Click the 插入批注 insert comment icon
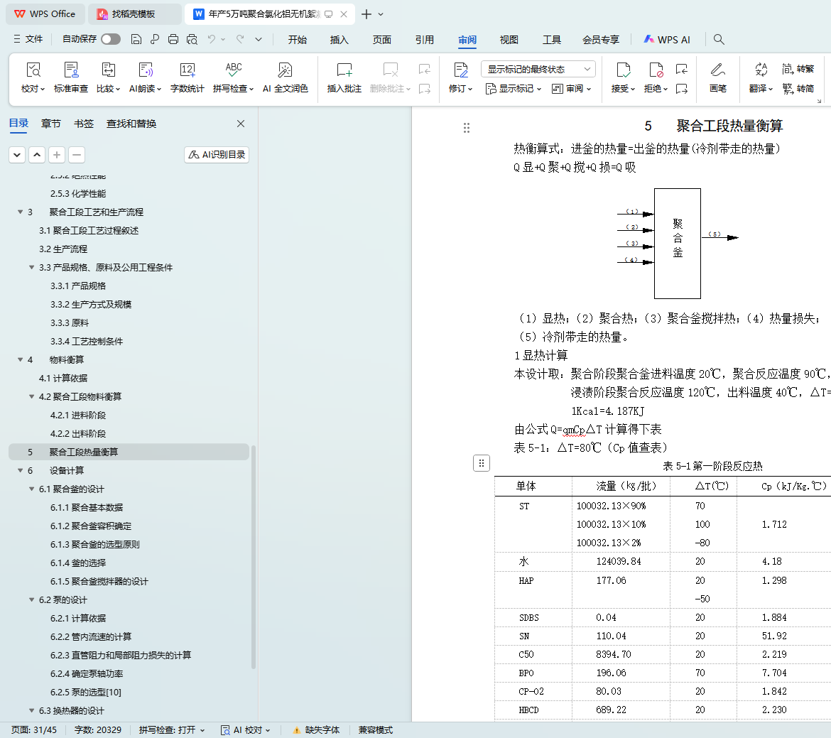Screen dimensions: 831x738 click(344, 70)
